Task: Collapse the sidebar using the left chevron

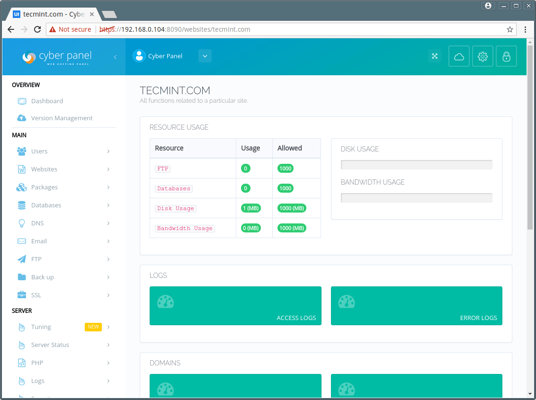Action: pyautogui.click(x=115, y=57)
